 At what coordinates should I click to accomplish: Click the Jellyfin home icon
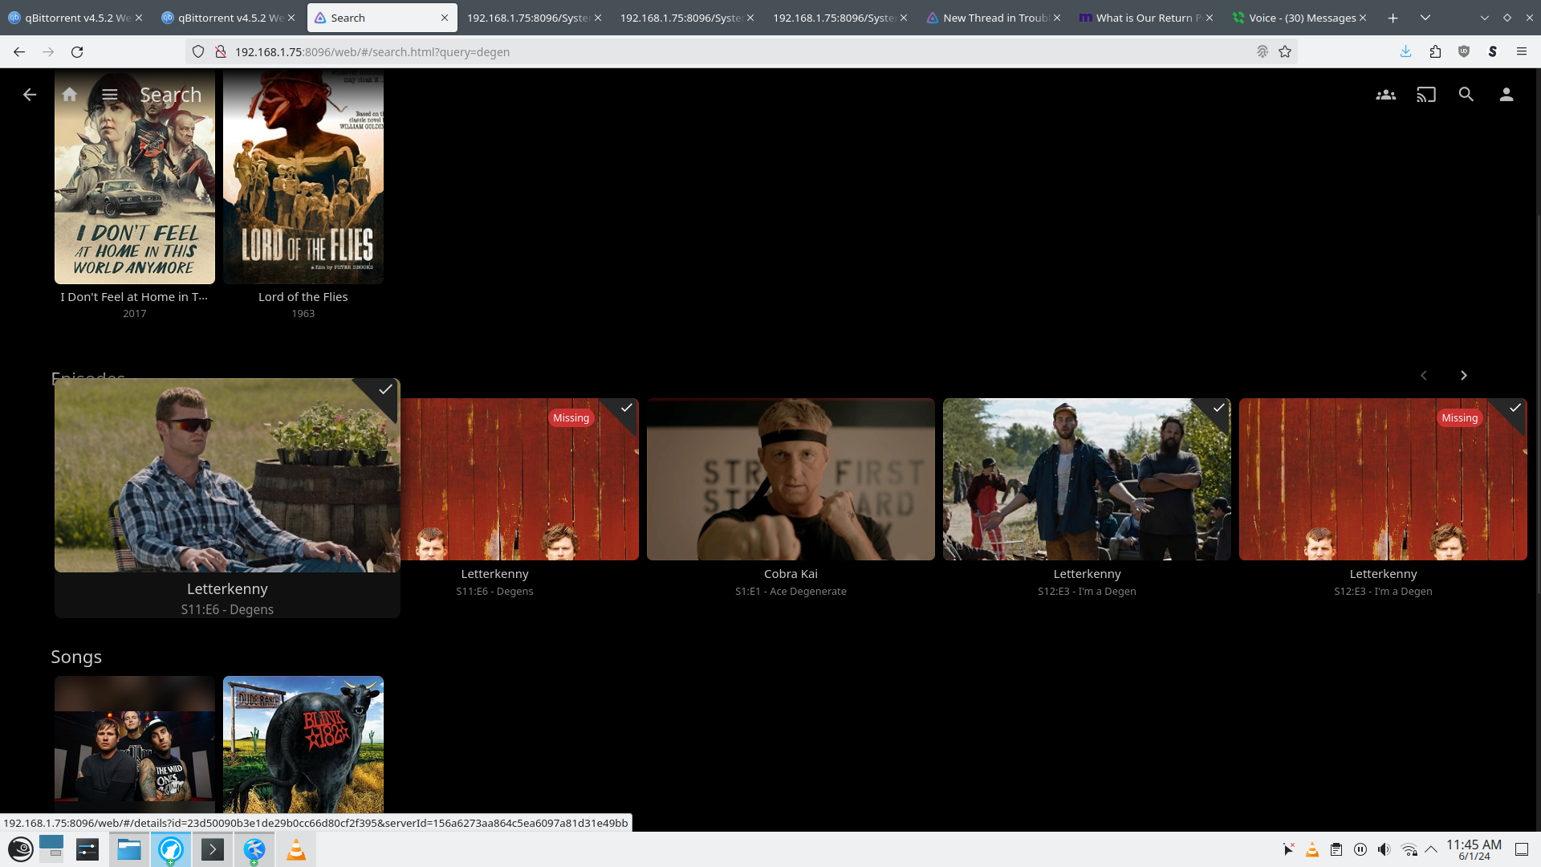(x=70, y=95)
